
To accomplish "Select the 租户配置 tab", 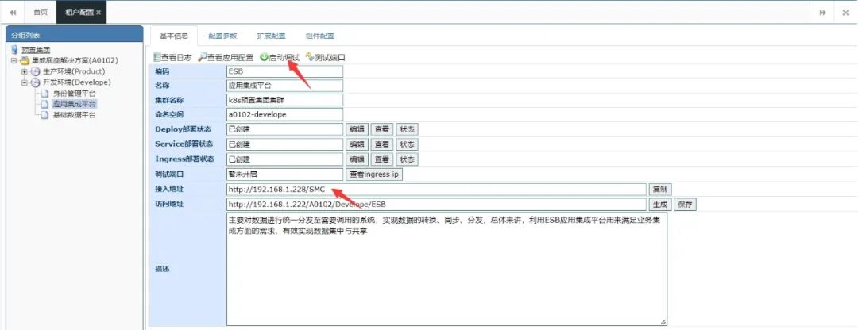I will [79, 12].
